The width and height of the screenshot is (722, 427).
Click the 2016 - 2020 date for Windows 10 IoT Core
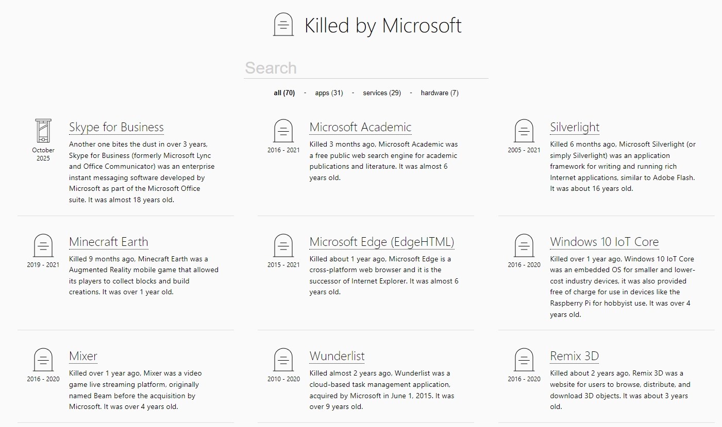click(524, 265)
